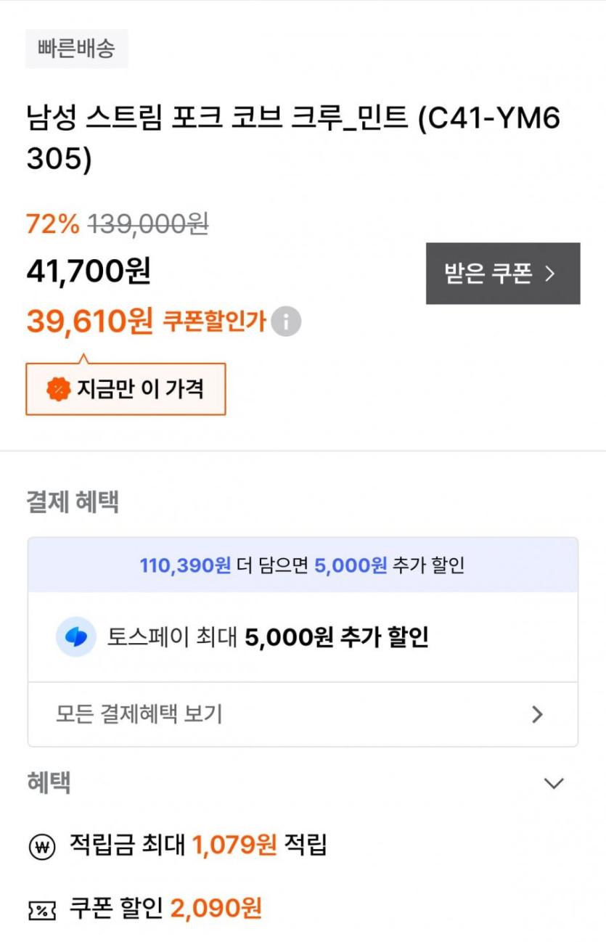
Task: Collapse the 혜택 section with chevron
Action: (554, 783)
